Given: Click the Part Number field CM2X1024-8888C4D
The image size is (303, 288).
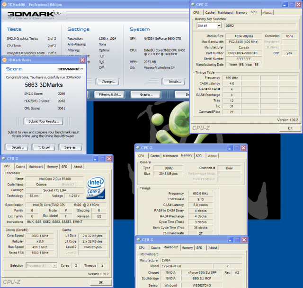Looking at the screenshot, I should click(x=243, y=53).
